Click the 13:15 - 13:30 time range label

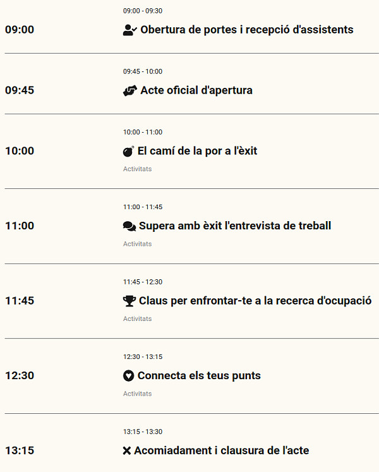coord(143,432)
